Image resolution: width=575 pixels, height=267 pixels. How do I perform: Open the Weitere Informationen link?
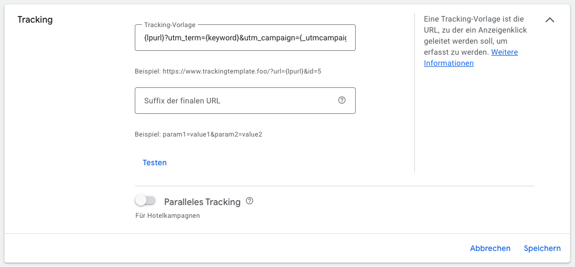(471, 57)
